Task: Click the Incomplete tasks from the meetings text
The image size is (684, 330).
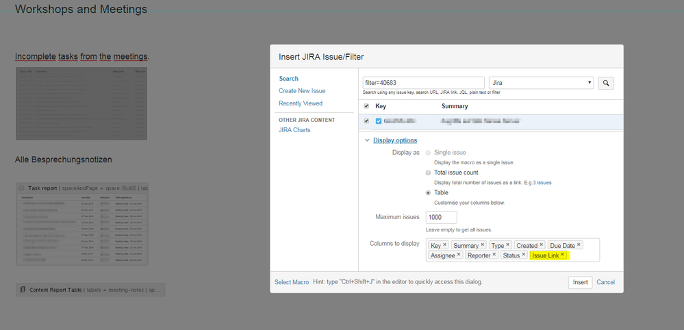Action: tap(82, 57)
